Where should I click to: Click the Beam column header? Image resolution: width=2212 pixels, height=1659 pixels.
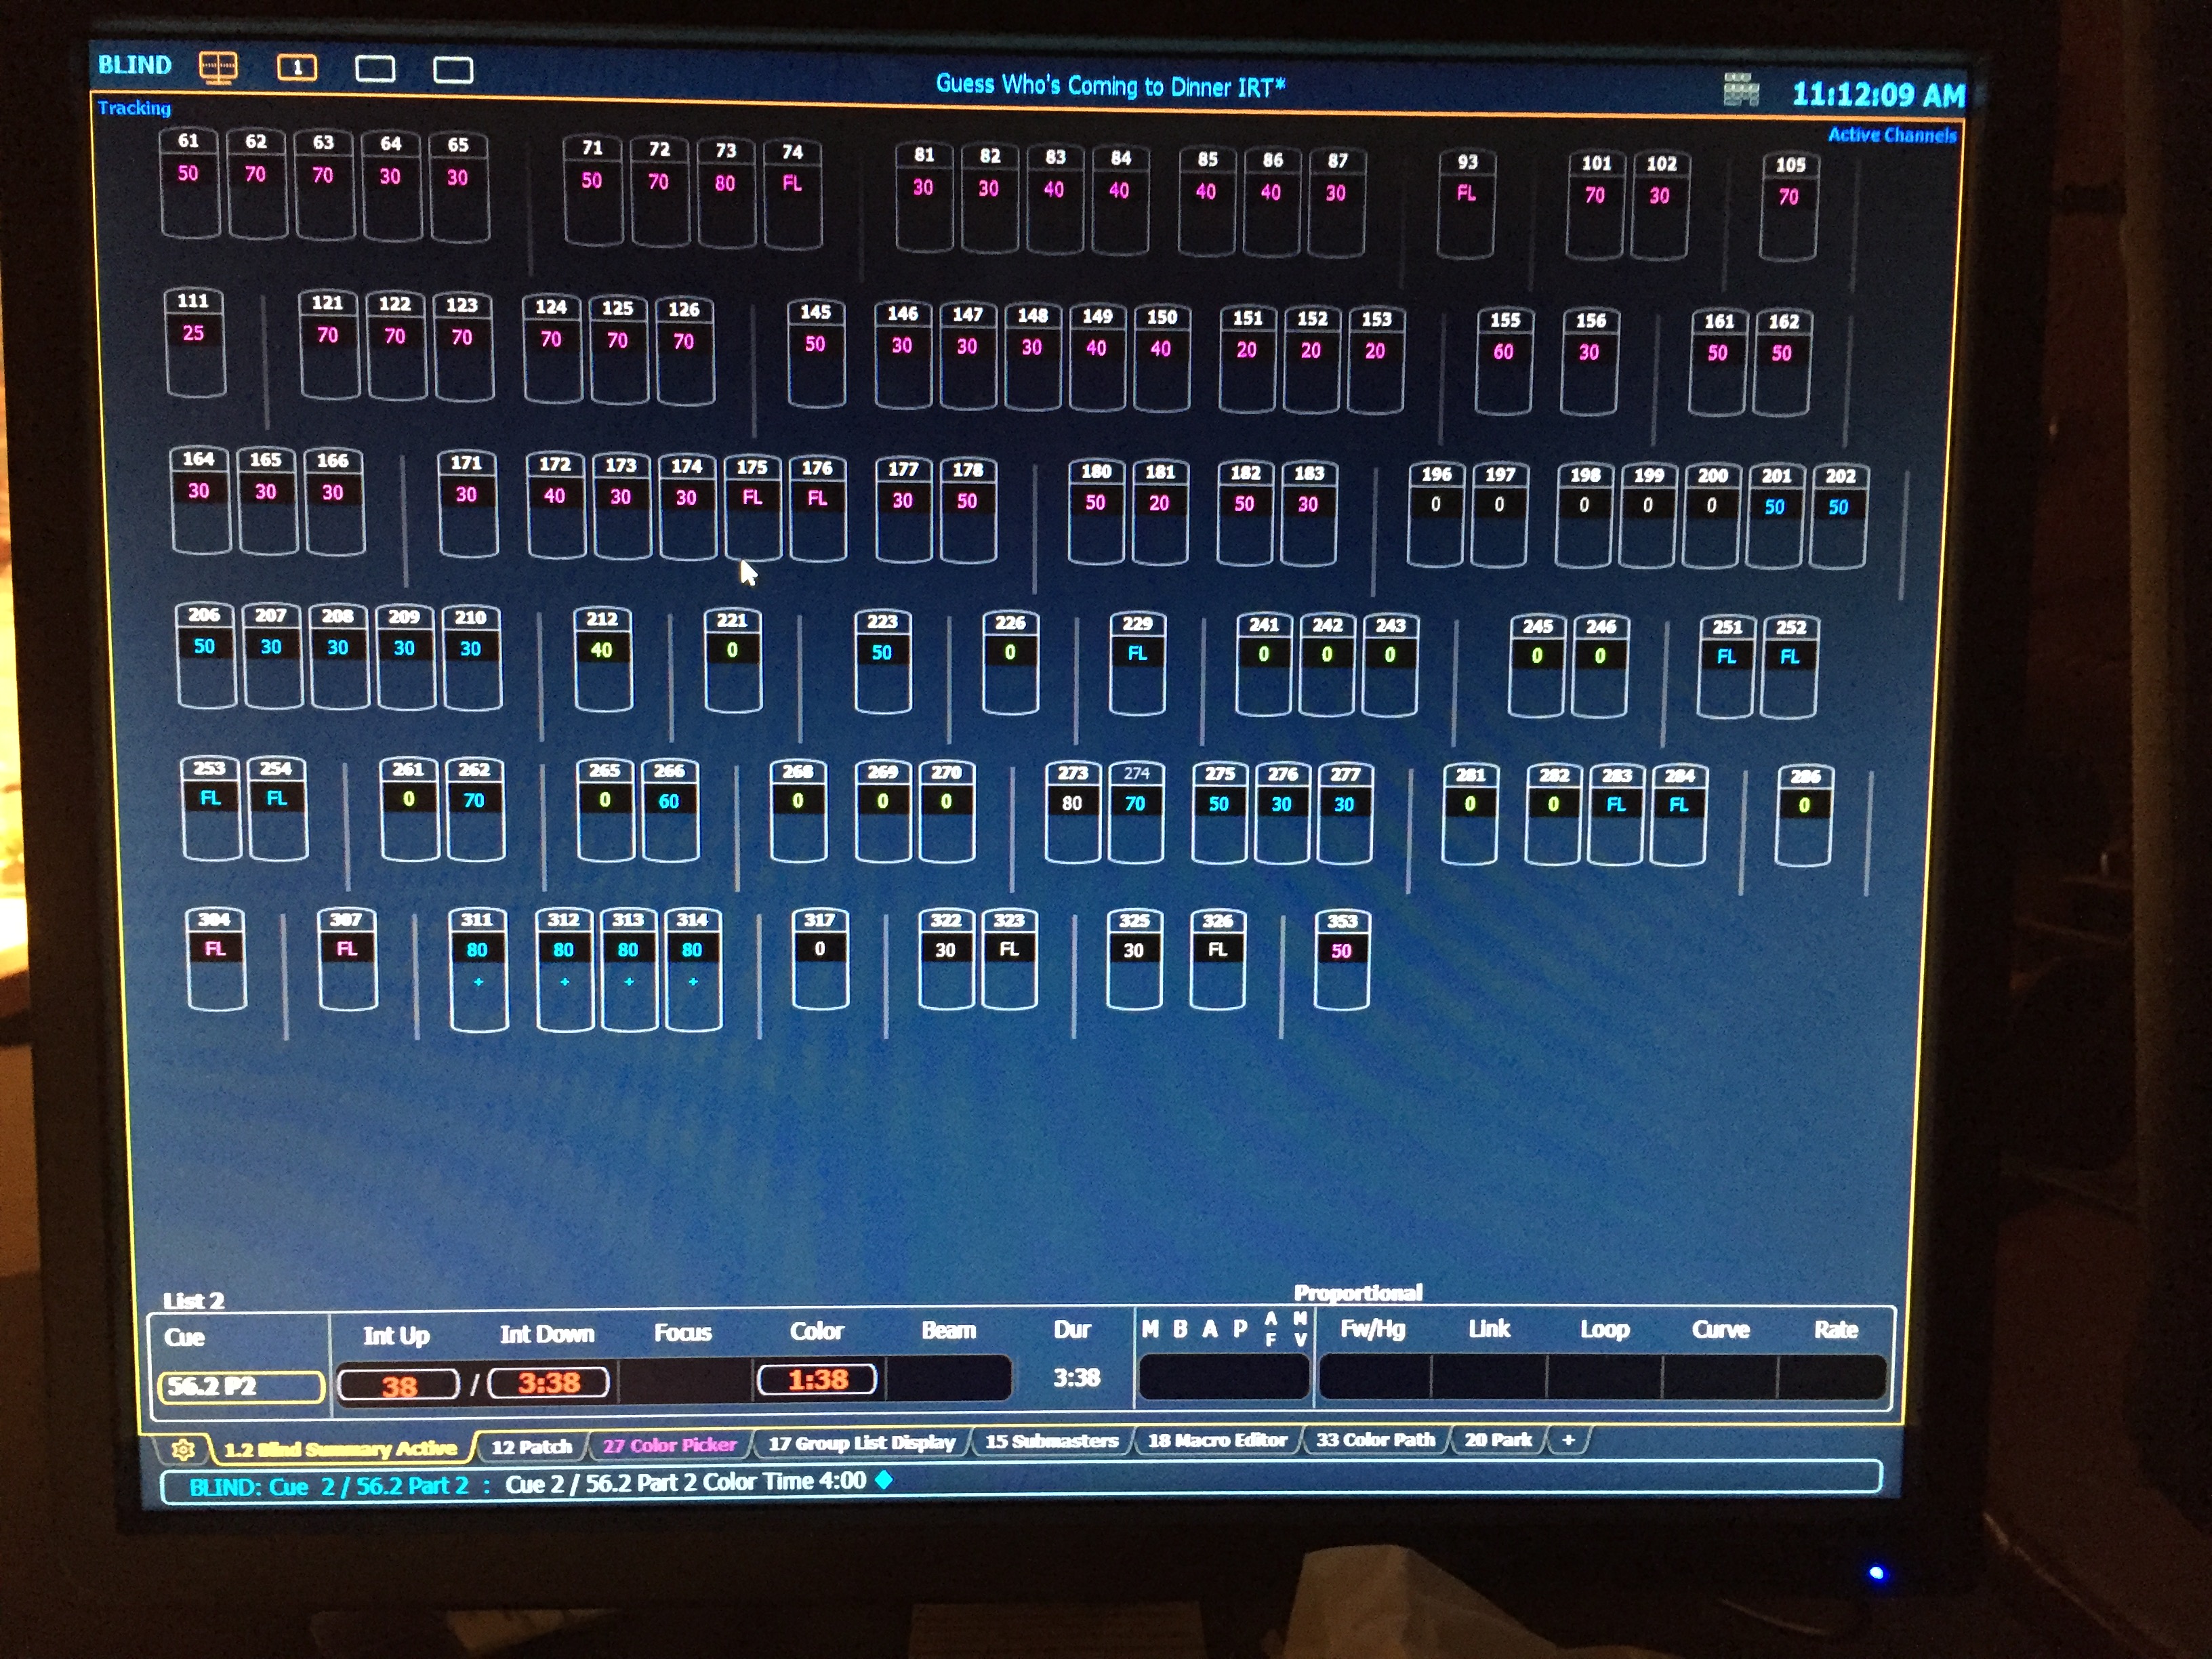(x=948, y=1330)
